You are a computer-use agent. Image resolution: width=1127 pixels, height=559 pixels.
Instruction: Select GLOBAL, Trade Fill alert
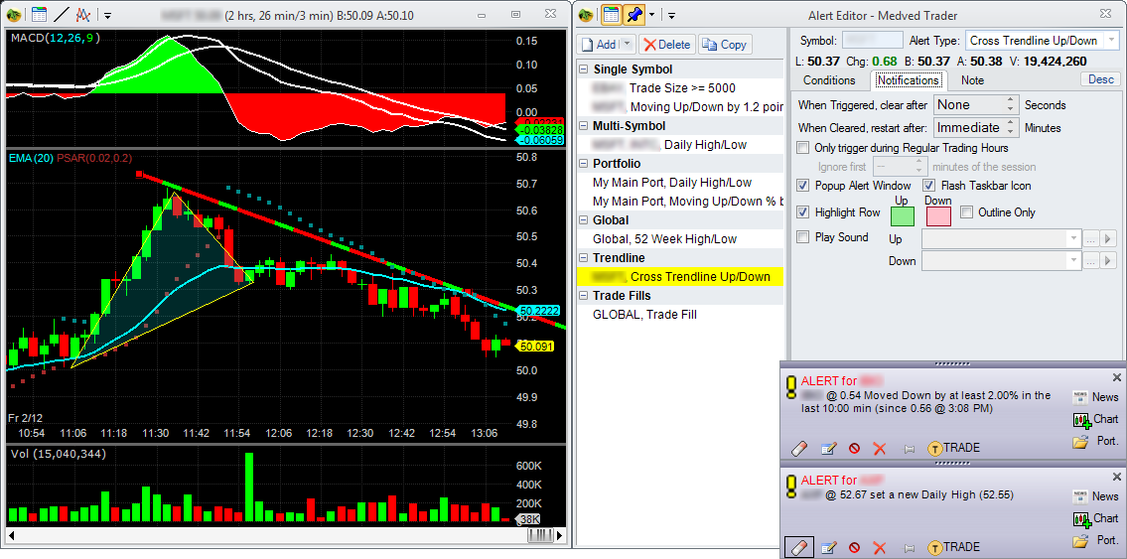pos(680,314)
